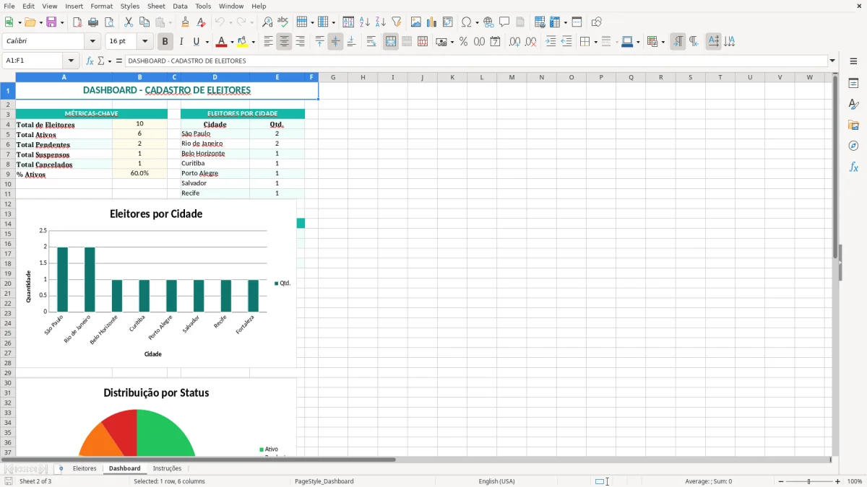Open sidebar Navigator compass icon
This screenshot has width=867, height=487.
tap(853, 146)
